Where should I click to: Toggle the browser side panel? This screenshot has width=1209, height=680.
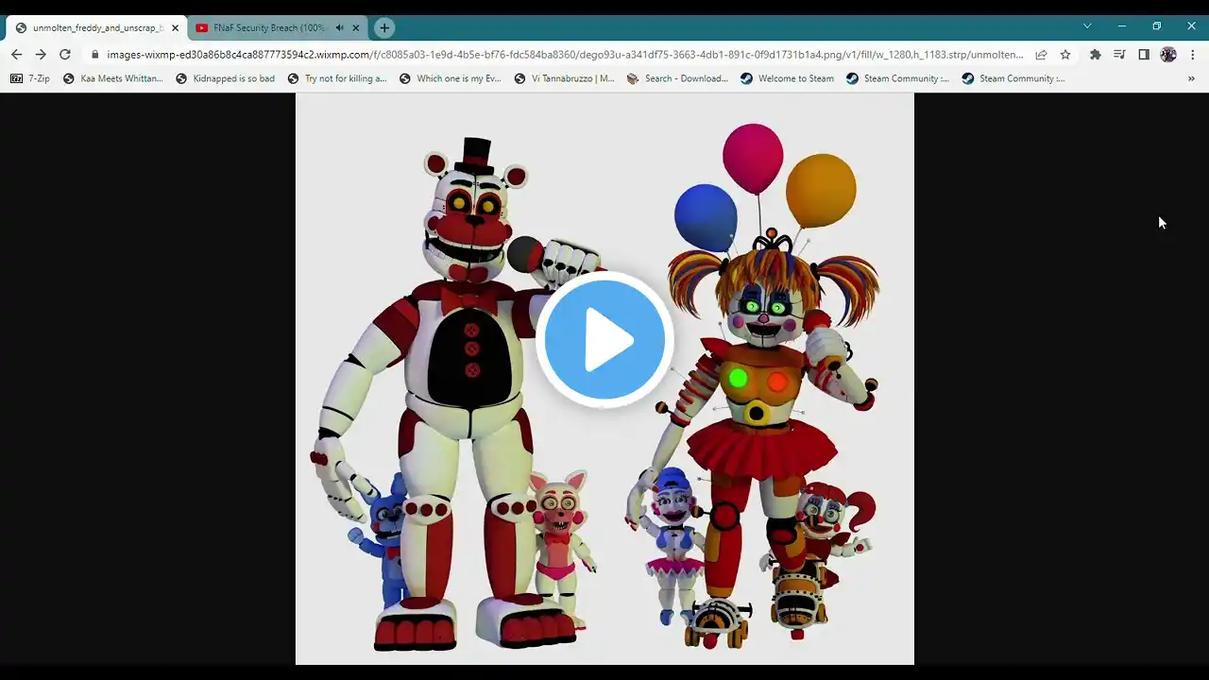(x=1144, y=55)
